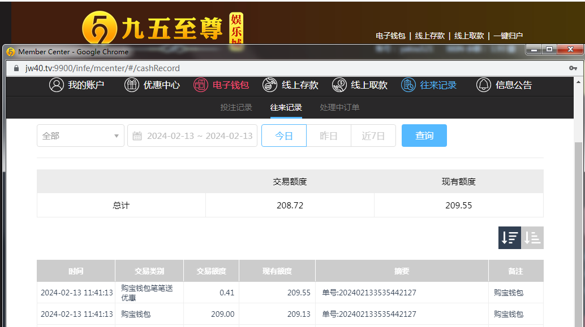This screenshot has height=327, width=585.
Task: Expand the 全部 transaction type dropdown
Action: tap(80, 136)
